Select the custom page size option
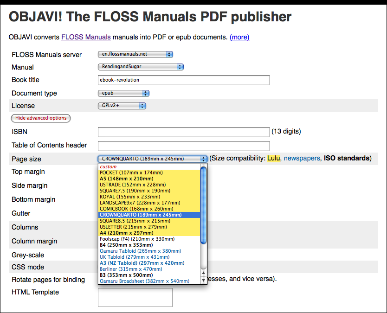 coord(108,166)
